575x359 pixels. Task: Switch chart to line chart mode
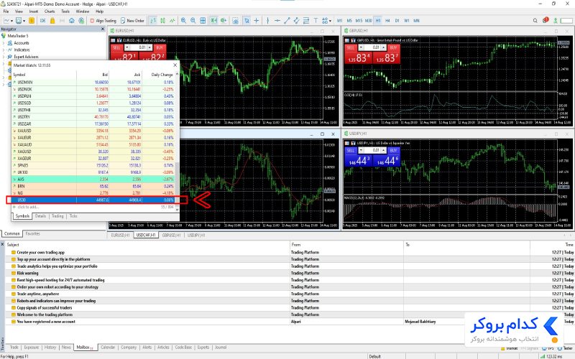(x=172, y=21)
